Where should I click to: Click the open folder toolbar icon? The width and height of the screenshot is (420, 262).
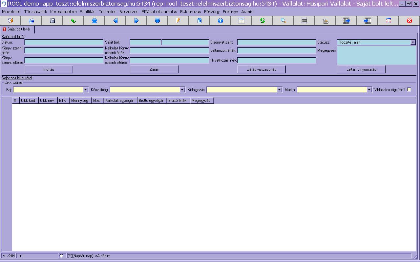click(31, 21)
